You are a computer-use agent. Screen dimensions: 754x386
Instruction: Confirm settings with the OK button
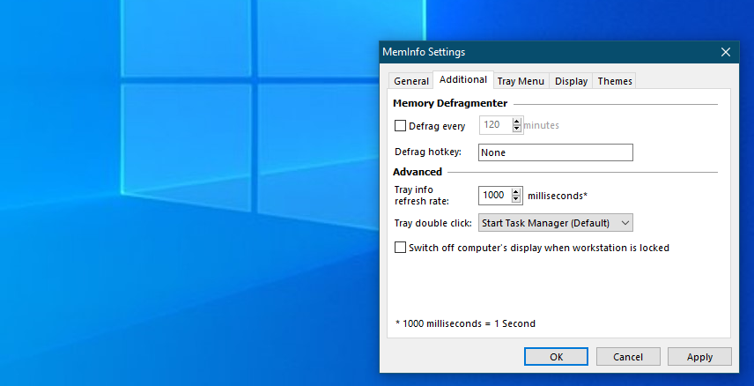click(x=556, y=357)
